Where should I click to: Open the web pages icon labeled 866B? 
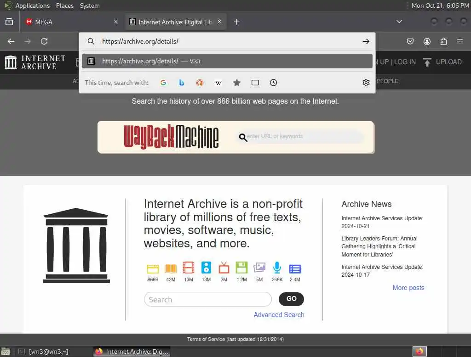(153, 269)
